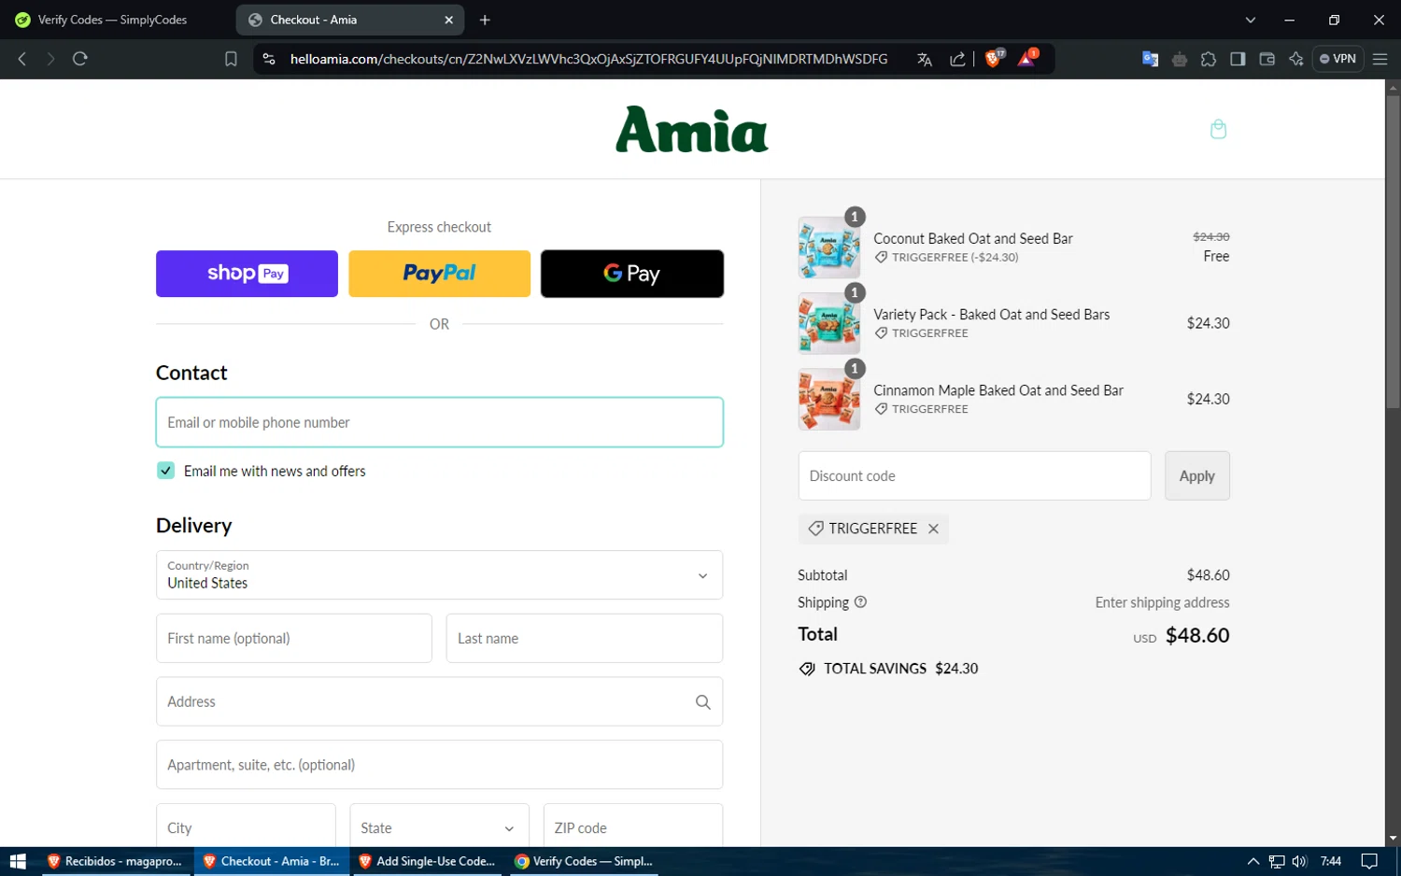Switch to Add Single-Use Code taskbar window
The image size is (1401, 876).
click(427, 861)
